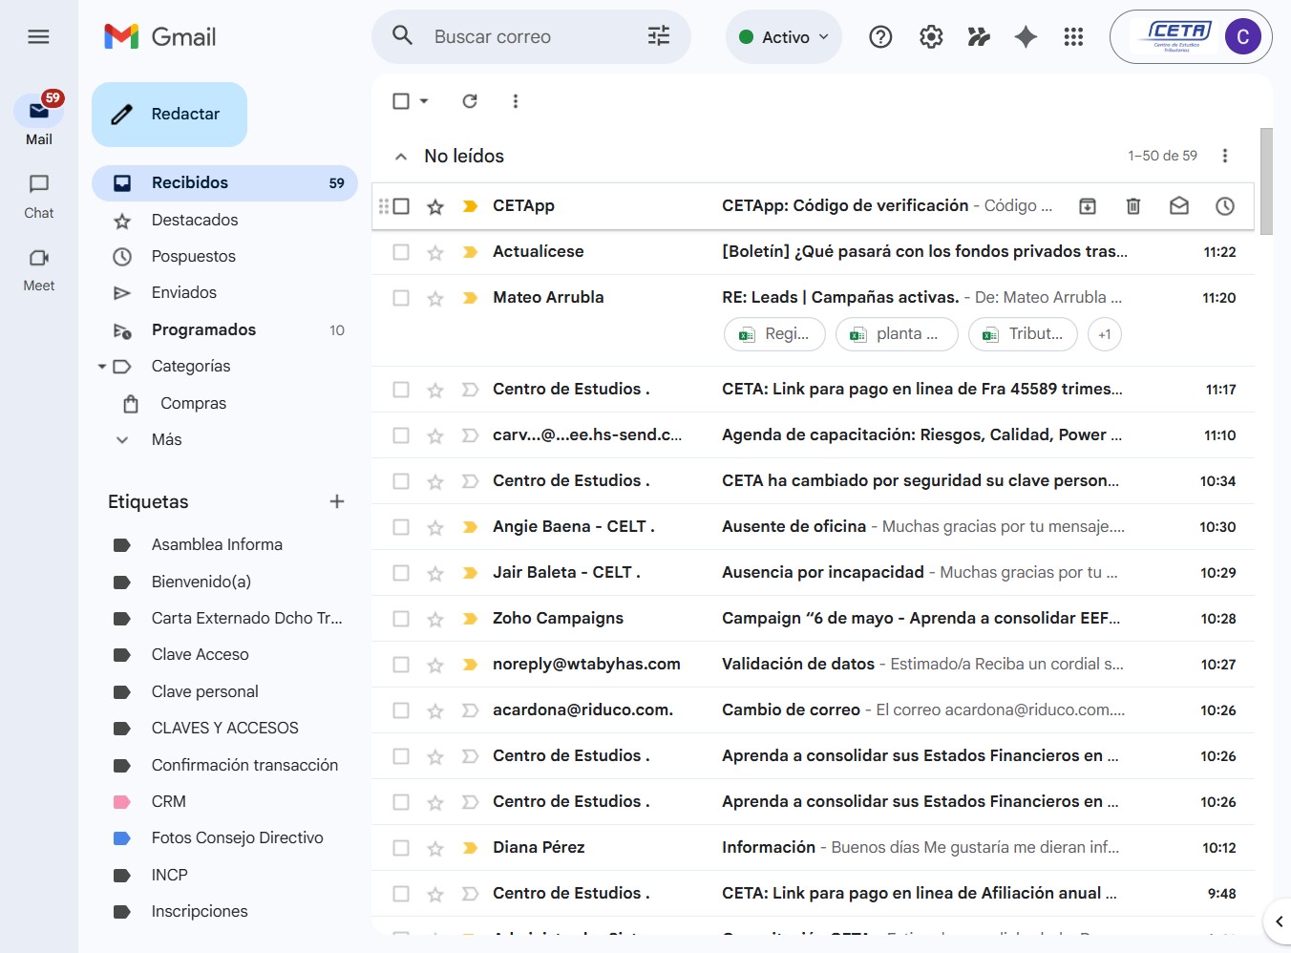1291x953 pixels.
Task: Tick the checkbox for noreply@wtabyhas.com email
Action: coord(401,665)
